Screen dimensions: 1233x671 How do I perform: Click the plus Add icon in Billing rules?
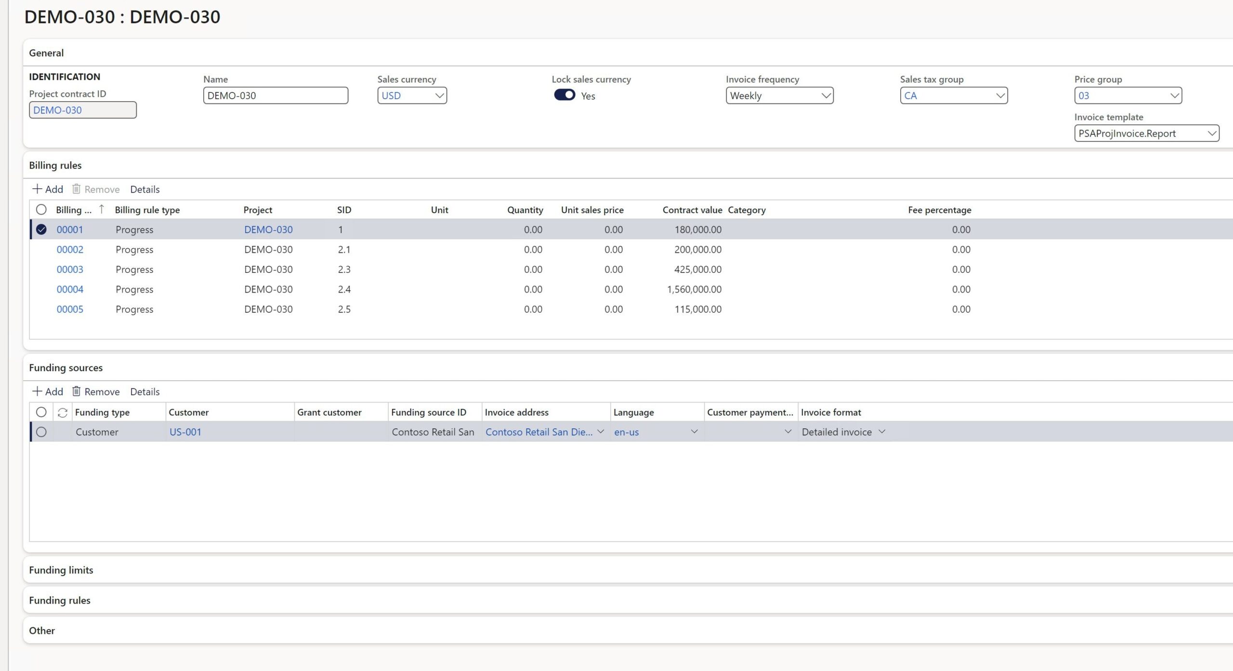pos(37,189)
